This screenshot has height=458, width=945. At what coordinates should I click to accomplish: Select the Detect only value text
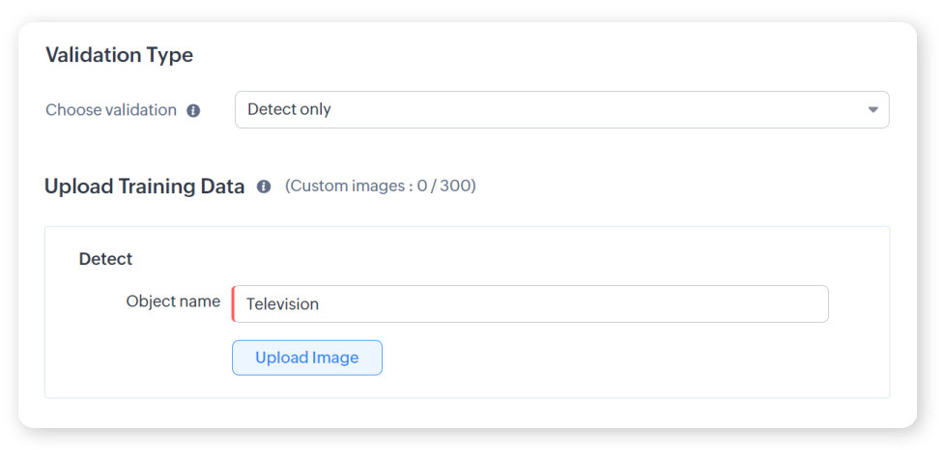coord(289,110)
